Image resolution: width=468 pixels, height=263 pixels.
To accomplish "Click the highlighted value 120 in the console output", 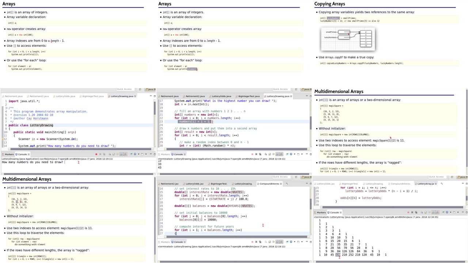I will pyautogui.click(x=338, y=255).
